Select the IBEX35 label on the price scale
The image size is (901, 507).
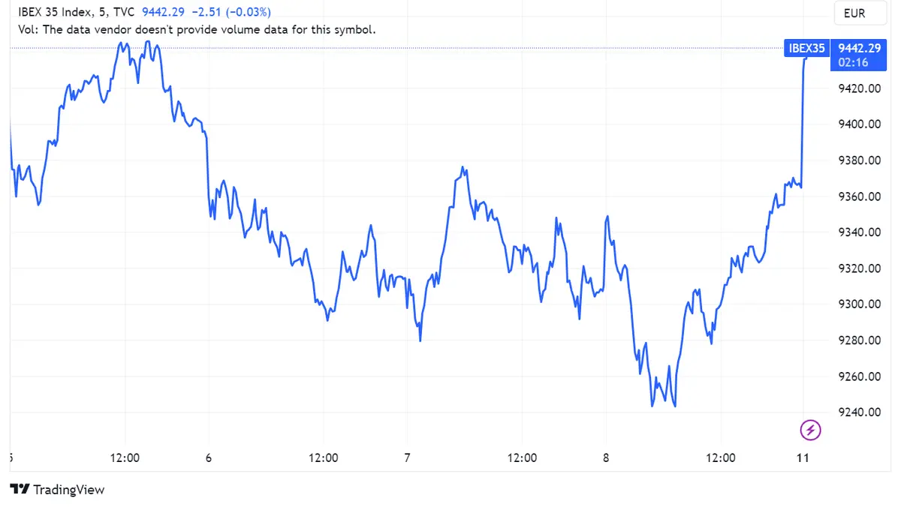pos(806,47)
